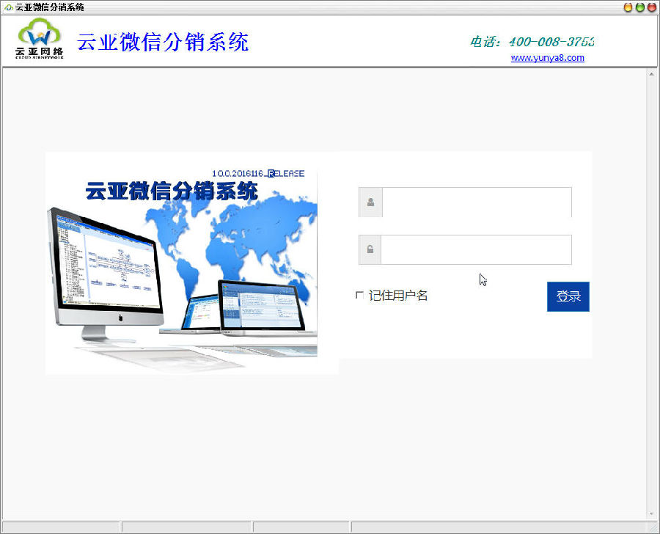660x534 pixels.
Task: Click the blue 云亚微信分销系统 header title
Action: [x=163, y=42]
